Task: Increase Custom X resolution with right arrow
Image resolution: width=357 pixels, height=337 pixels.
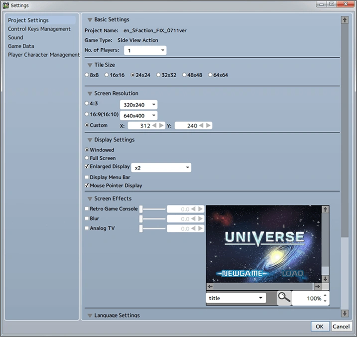Action: 161,125
